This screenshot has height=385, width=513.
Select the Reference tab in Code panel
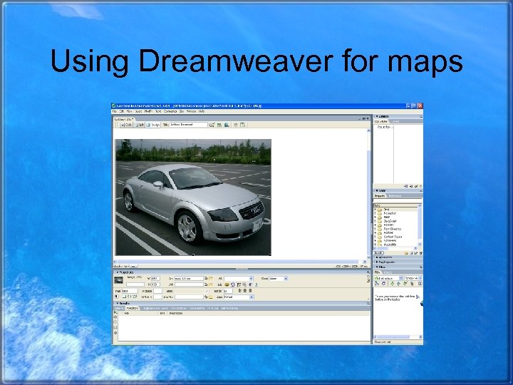[395, 196]
